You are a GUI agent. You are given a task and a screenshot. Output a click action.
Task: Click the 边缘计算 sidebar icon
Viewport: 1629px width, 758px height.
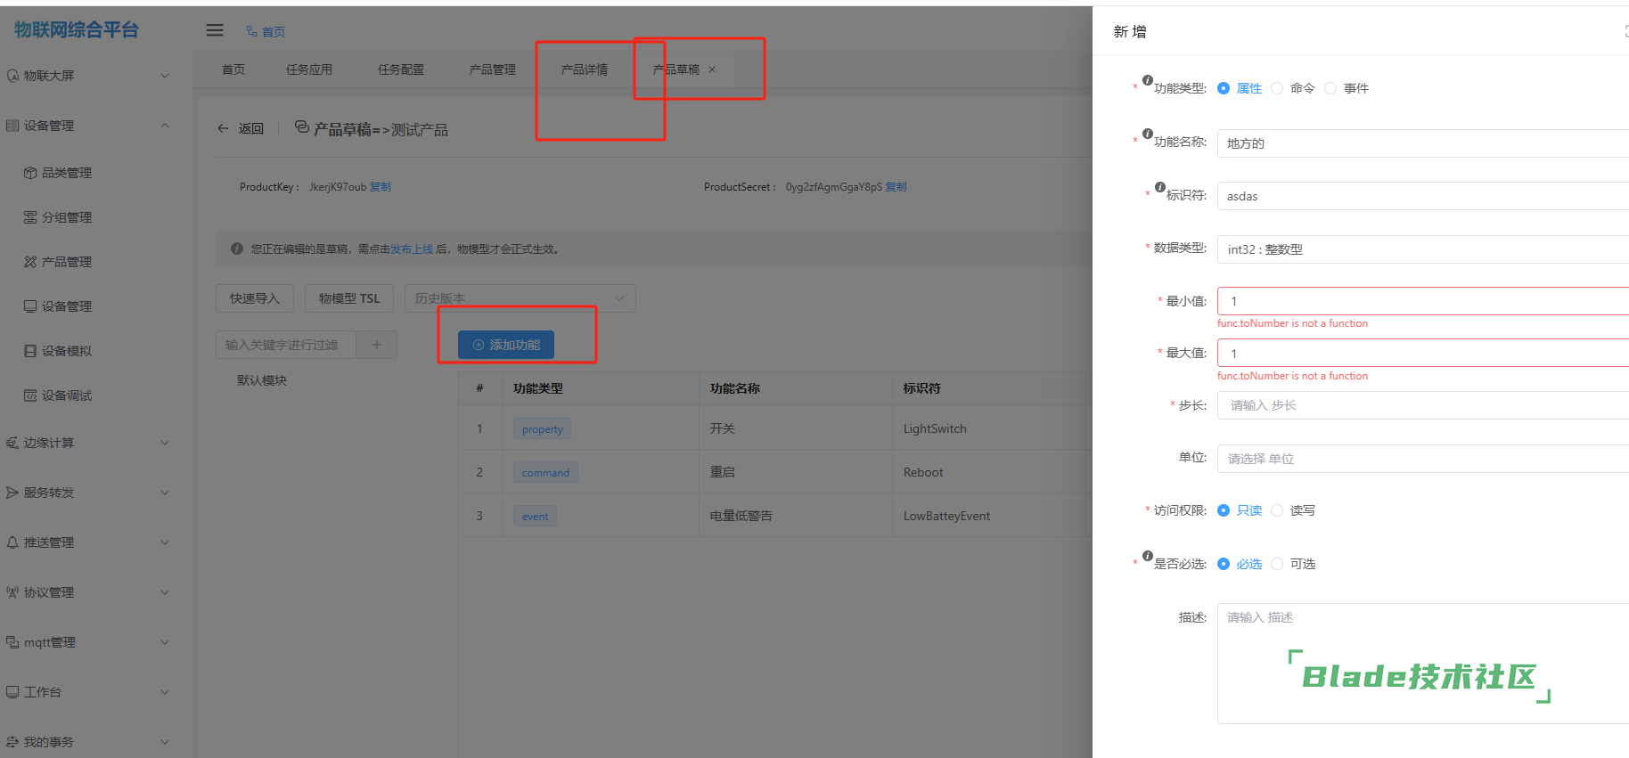[x=12, y=443]
